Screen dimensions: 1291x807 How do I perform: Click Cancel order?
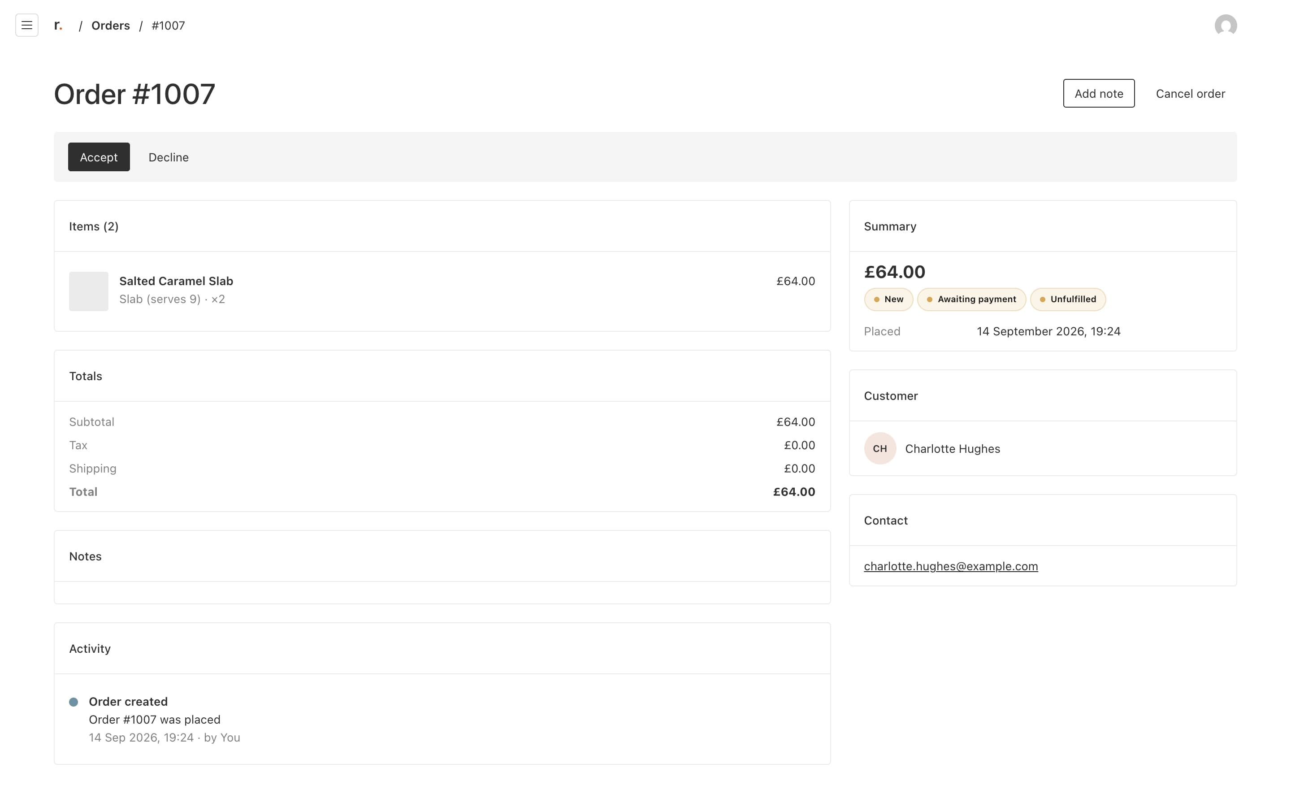[x=1190, y=93]
